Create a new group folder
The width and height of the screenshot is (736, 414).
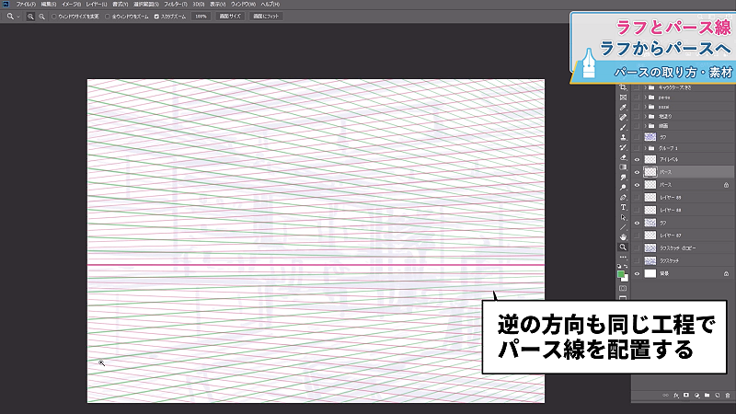click(x=707, y=396)
